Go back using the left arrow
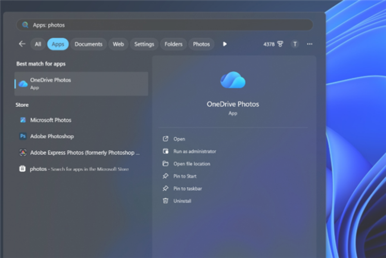This screenshot has height=258, width=386. pos(22,44)
